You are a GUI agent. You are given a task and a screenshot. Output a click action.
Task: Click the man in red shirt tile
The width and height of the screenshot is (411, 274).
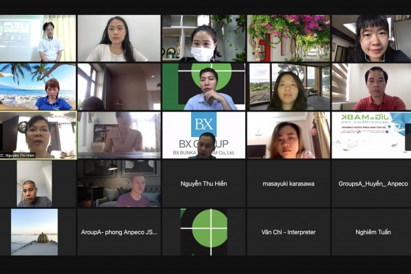(371, 86)
